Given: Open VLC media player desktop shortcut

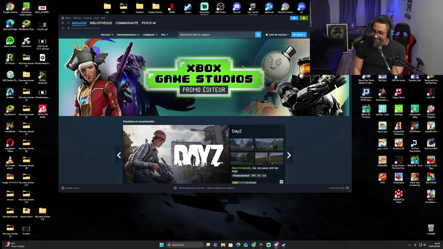Looking at the screenshot, I should tap(10, 163).
